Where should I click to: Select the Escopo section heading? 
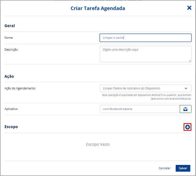[x=11, y=127]
